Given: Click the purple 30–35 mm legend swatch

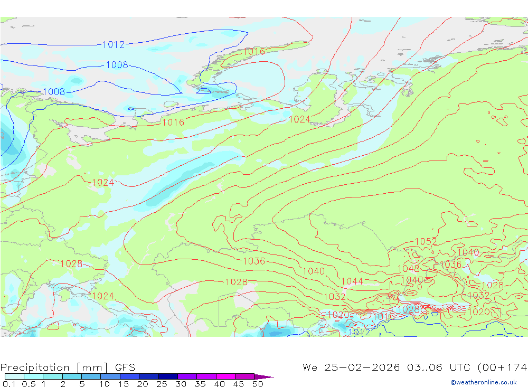Looking at the screenshot, I should point(187,376).
